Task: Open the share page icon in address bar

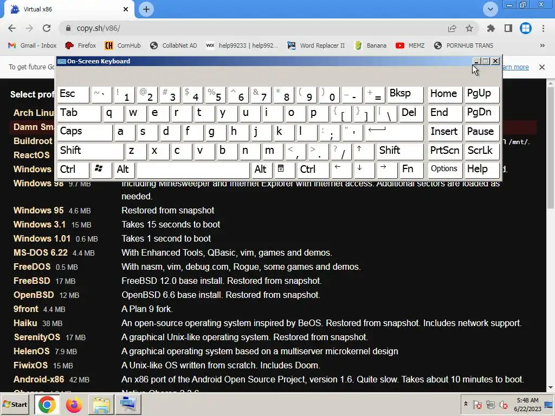Action: tap(452, 28)
